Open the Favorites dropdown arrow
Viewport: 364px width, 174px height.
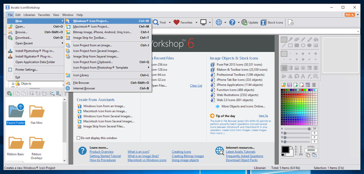point(197,22)
